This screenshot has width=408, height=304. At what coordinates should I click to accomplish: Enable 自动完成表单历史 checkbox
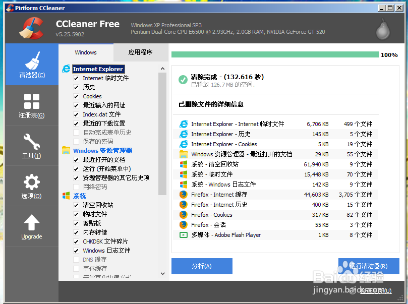coord(76,133)
